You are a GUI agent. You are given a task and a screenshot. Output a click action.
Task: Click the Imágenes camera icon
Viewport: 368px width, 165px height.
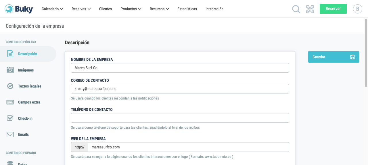click(10, 70)
